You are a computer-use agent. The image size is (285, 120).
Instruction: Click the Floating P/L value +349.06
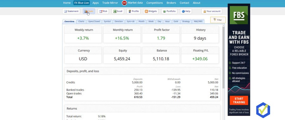click(200, 59)
